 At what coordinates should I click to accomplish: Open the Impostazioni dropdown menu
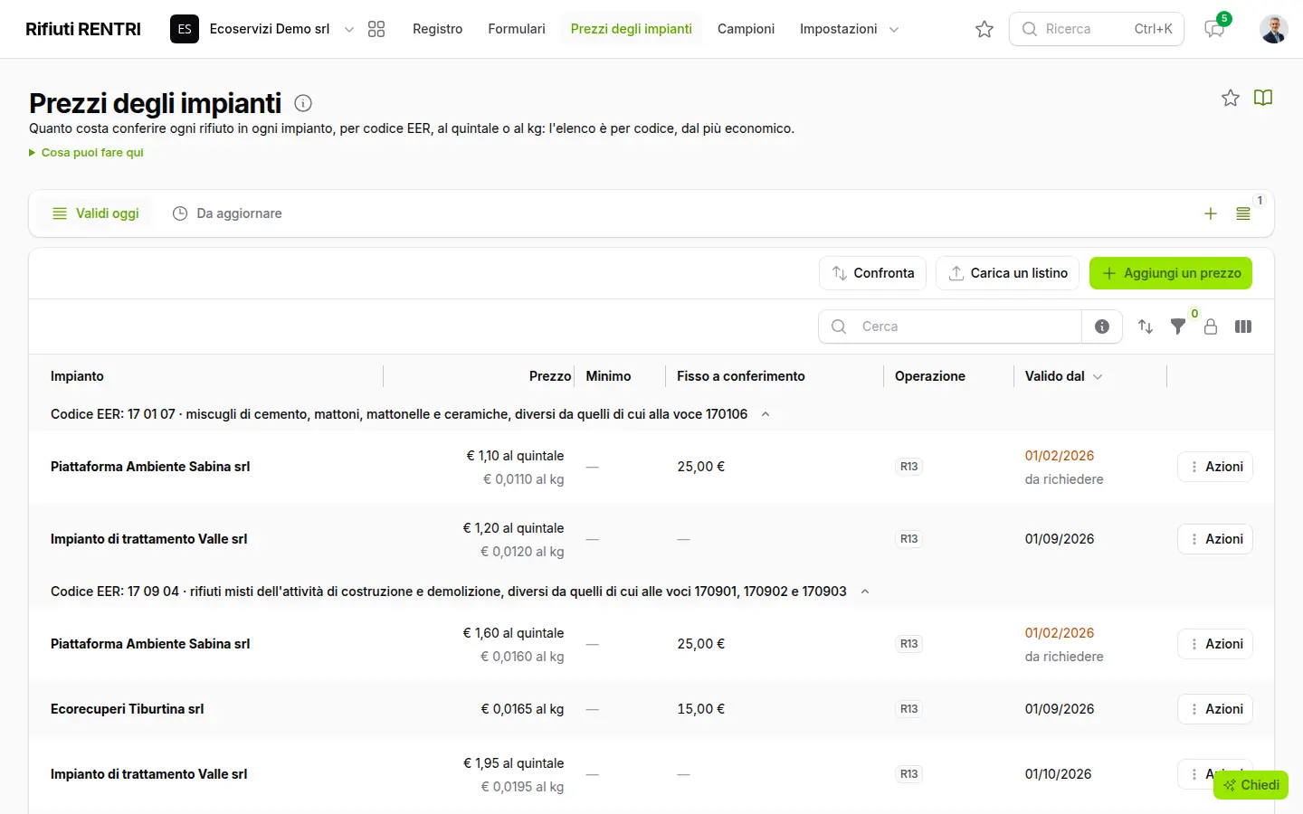[x=849, y=29]
